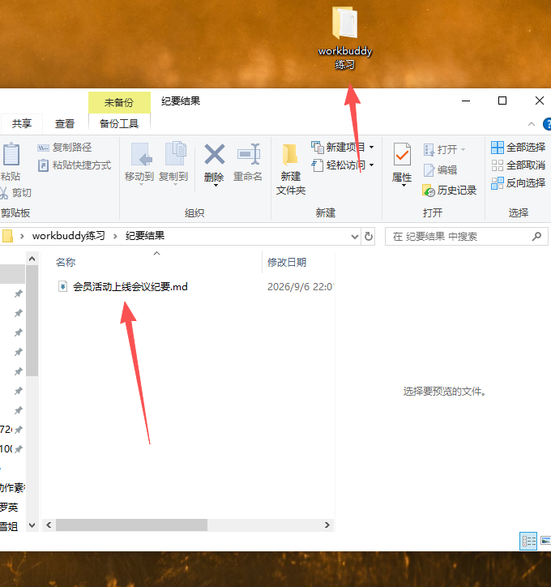Click the horizontal scrollbar thumb
This screenshot has width=551, height=587.
(131, 525)
